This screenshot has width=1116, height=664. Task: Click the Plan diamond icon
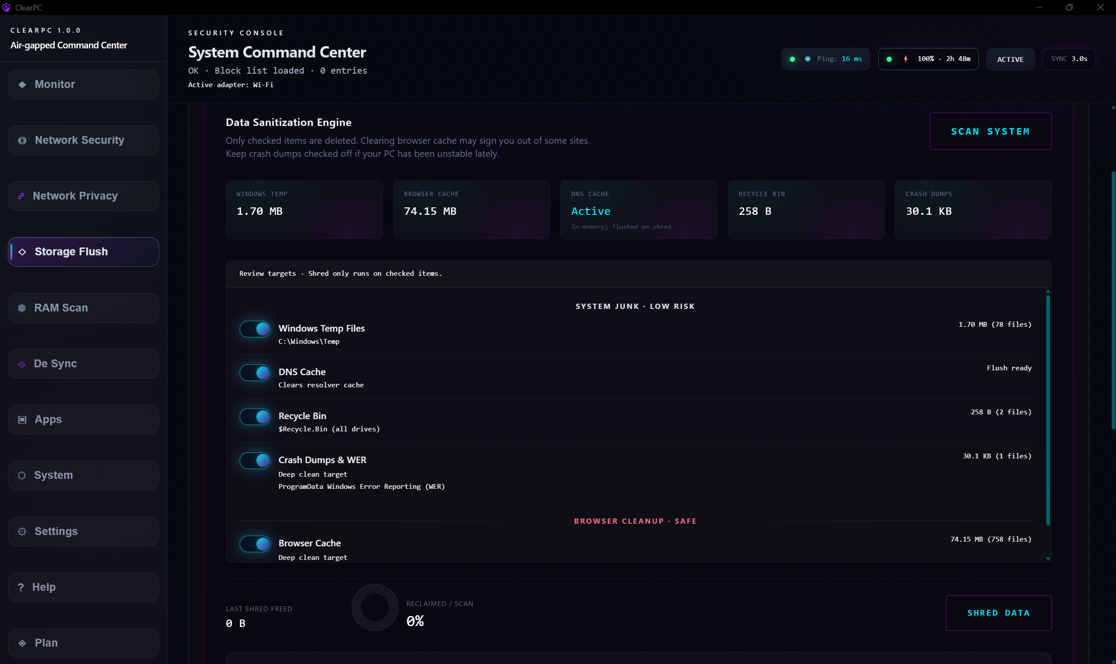(22, 644)
